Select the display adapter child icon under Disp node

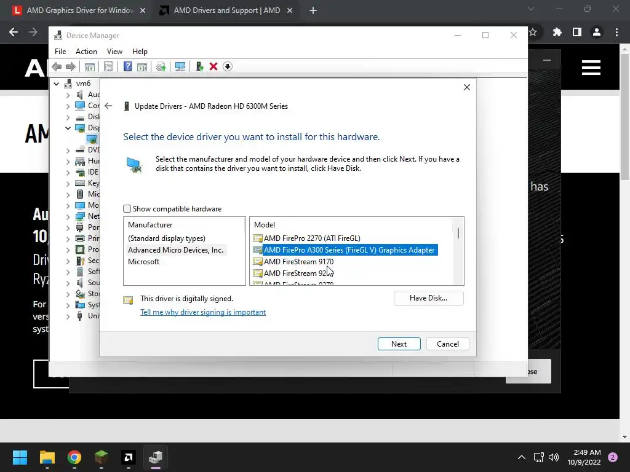(x=92, y=139)
